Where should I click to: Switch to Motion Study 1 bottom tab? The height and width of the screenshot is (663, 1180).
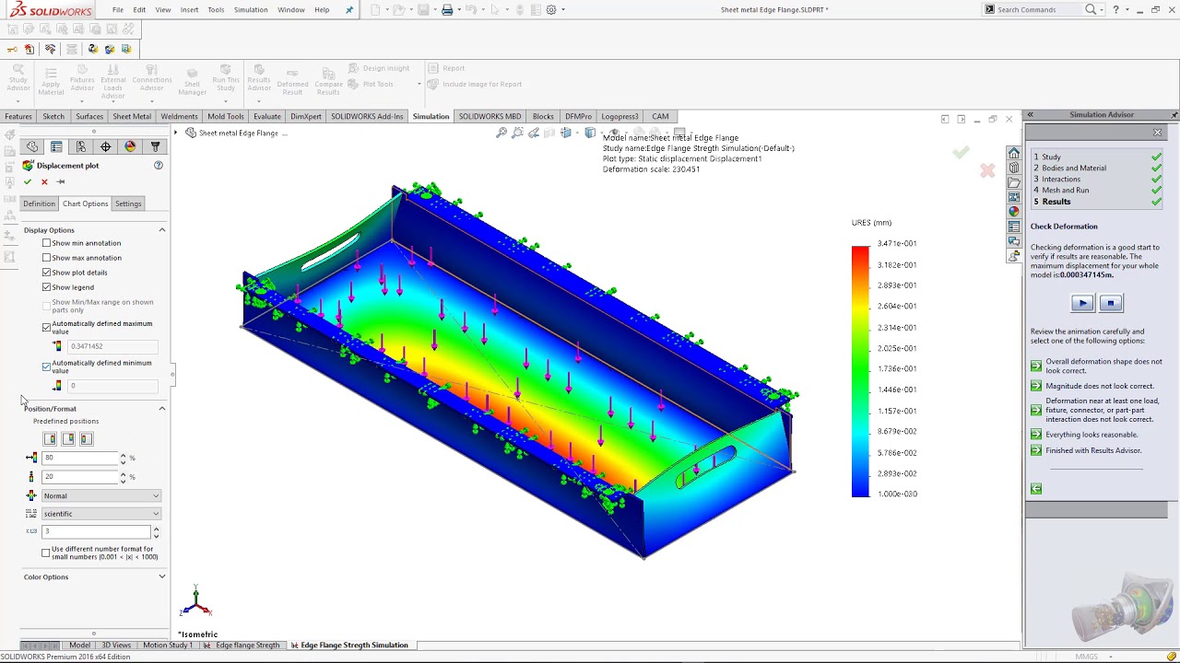(x=168, y=646)
